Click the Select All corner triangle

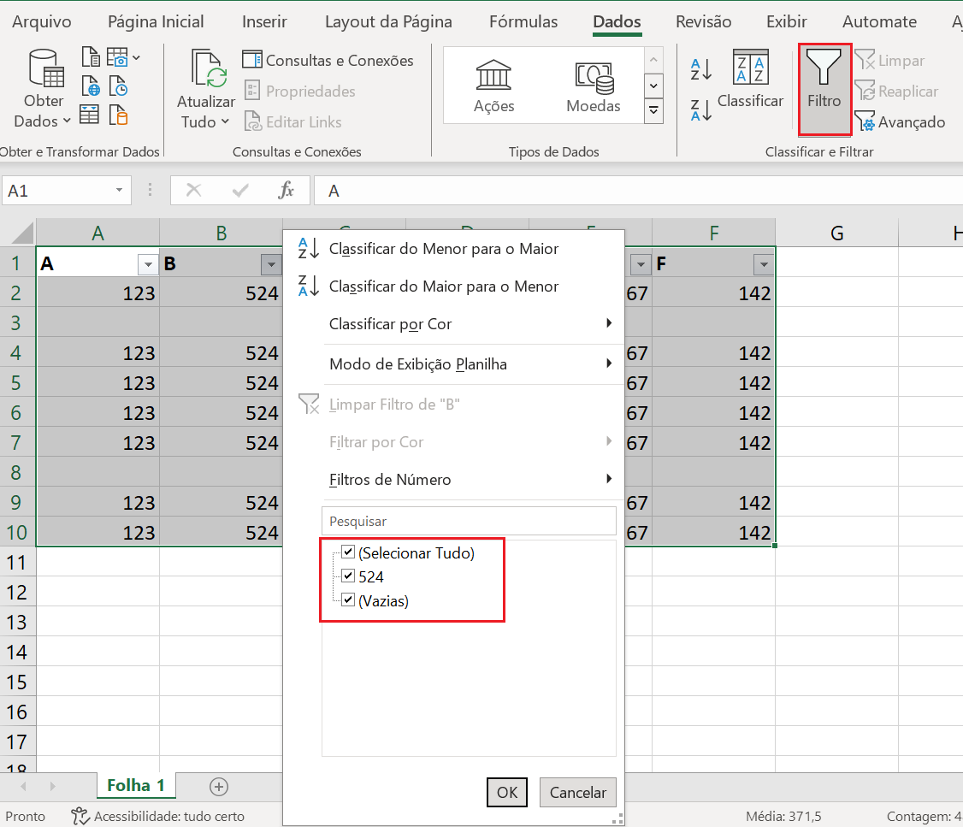22,233
